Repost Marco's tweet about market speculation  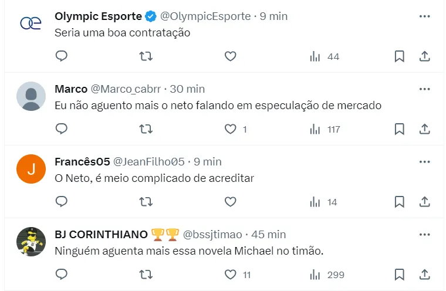146,129
